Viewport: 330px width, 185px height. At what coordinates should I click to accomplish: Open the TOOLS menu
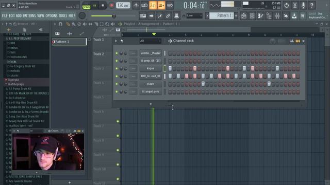[x=63, y=16]
